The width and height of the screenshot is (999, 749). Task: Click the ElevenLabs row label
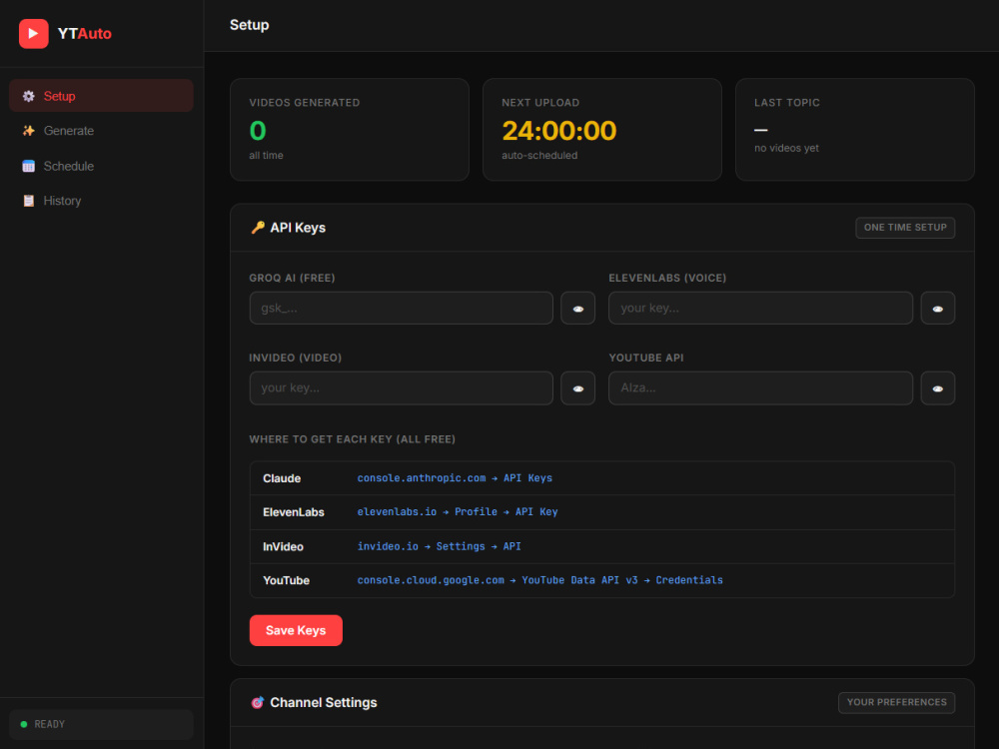(x=293, y=512)
